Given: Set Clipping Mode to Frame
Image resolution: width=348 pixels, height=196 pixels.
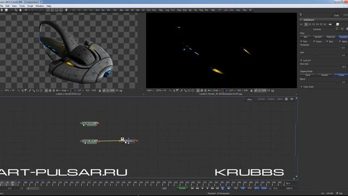Looking at the screenshot, I should pos(341,75).
